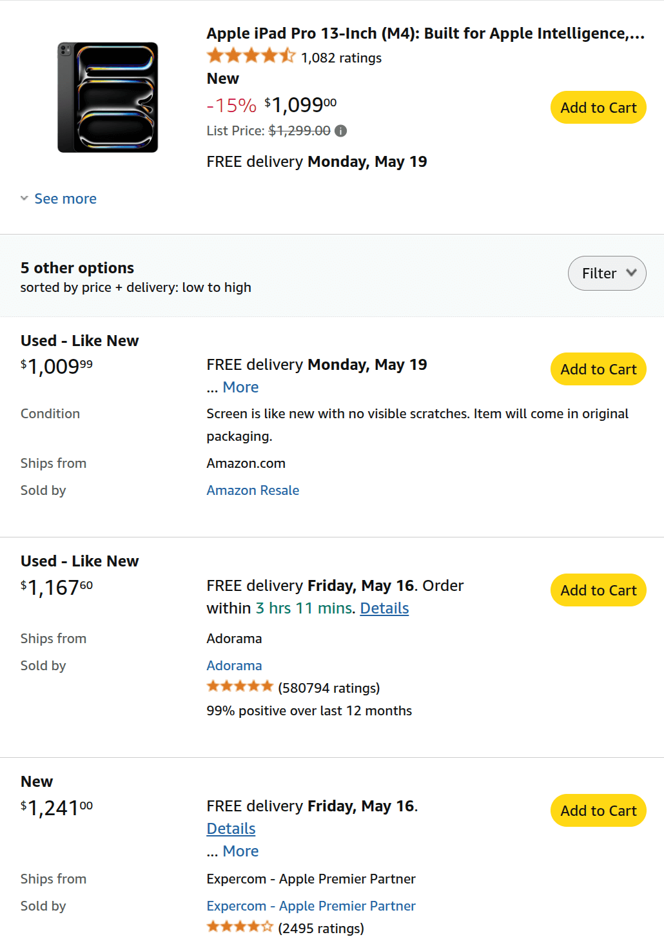
Task: Expand More under Monday delivery
Action: point(240,387)
